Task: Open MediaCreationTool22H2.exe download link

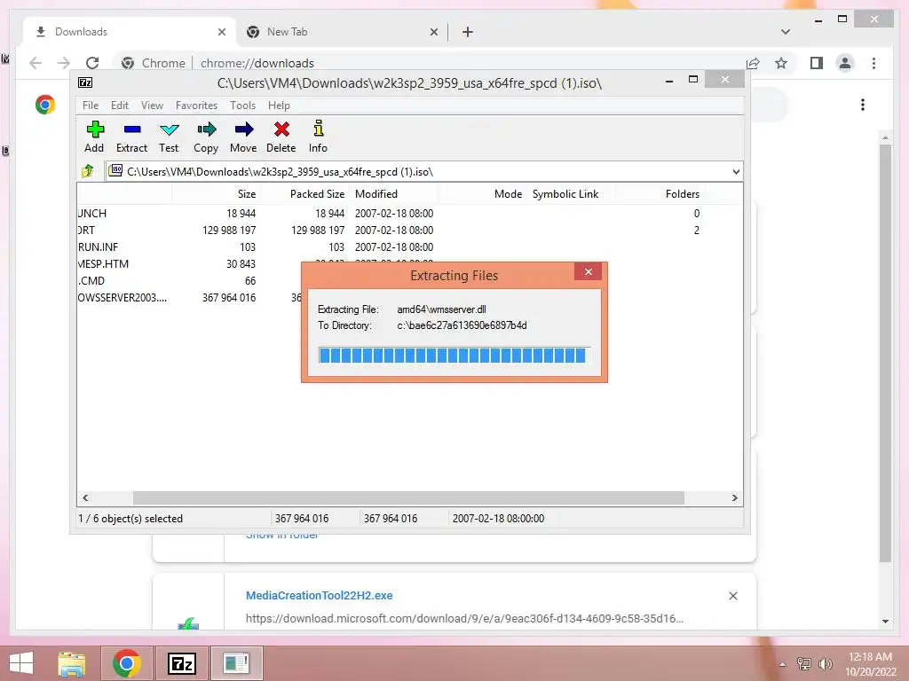Action: 320,595
